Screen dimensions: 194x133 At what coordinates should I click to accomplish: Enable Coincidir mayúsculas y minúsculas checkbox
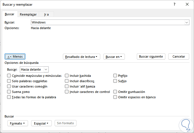pos(9,76)
